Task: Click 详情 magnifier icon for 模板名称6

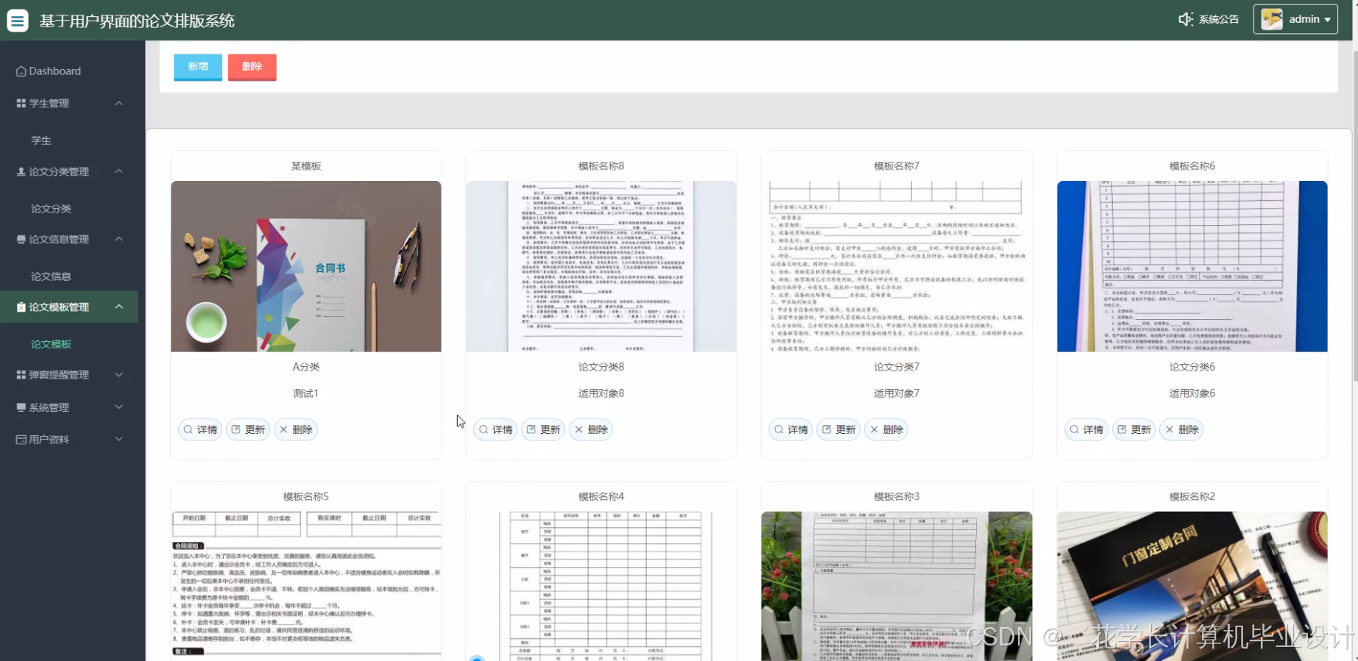Action: coord(1075,429)
